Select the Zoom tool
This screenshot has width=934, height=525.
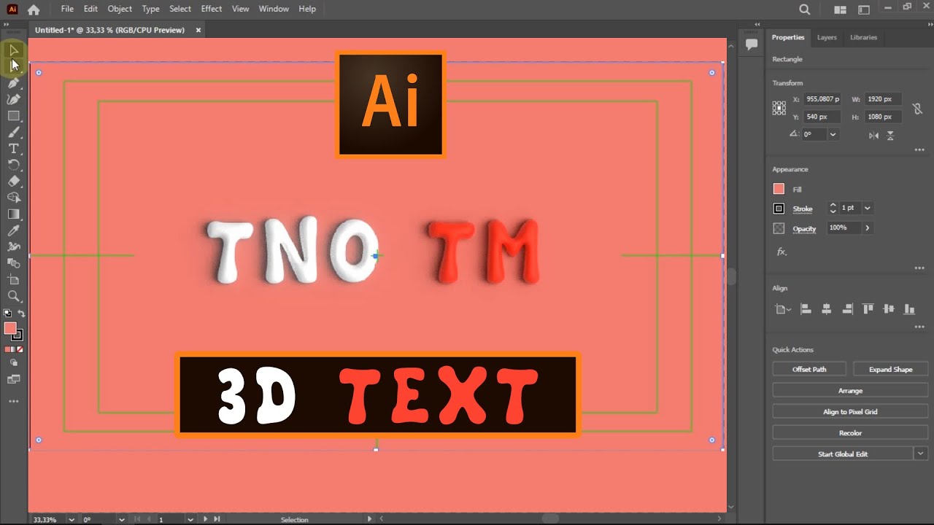(x=14, y=296)
